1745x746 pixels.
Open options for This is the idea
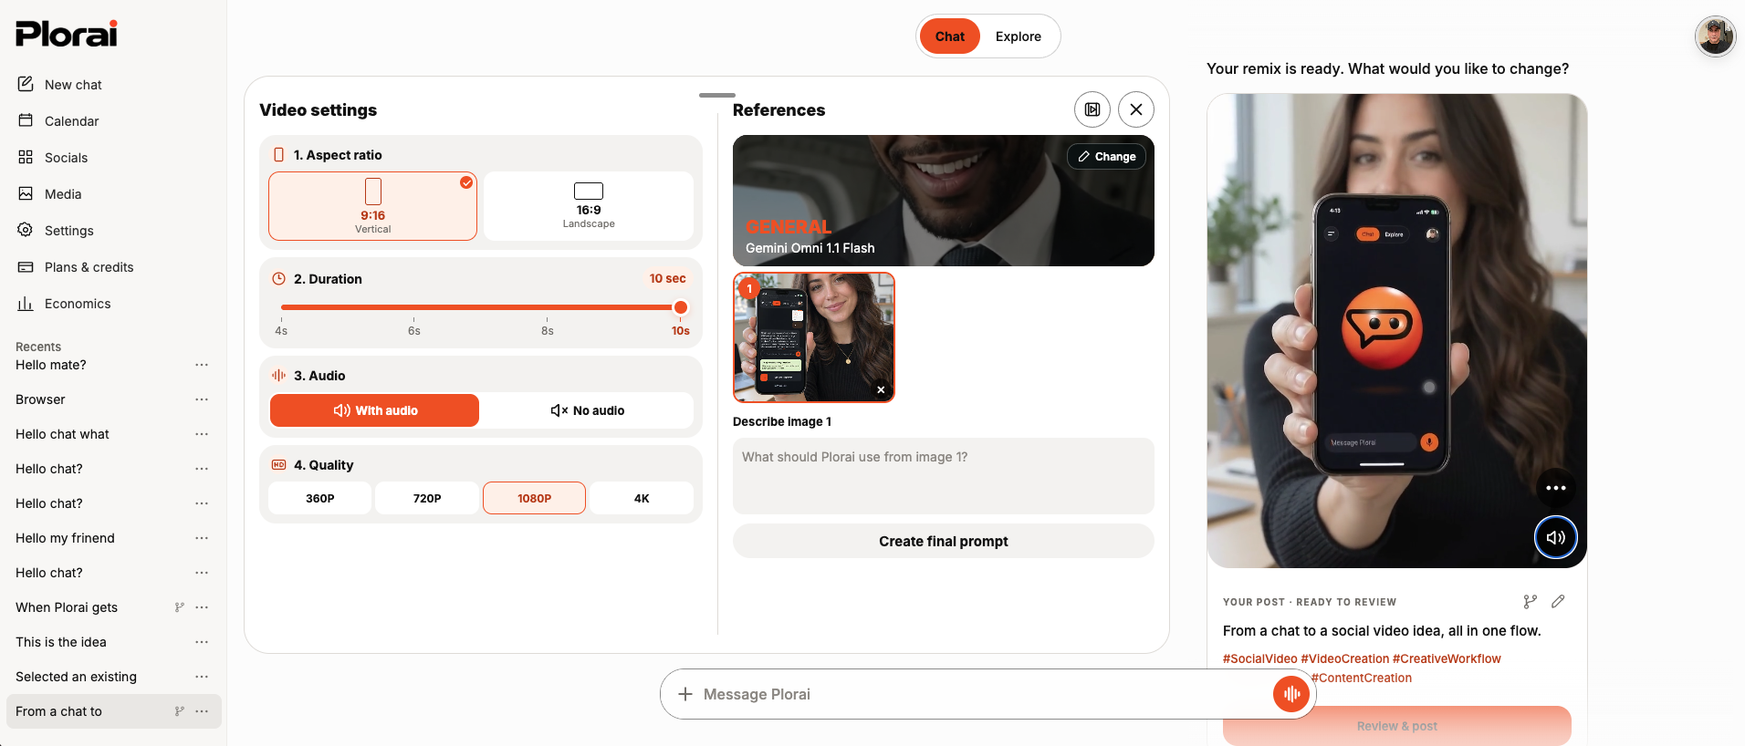[x=202, y=642]
